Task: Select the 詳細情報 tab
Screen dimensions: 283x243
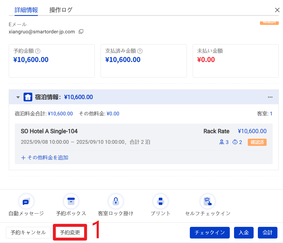Action: (x=26, y=10)
